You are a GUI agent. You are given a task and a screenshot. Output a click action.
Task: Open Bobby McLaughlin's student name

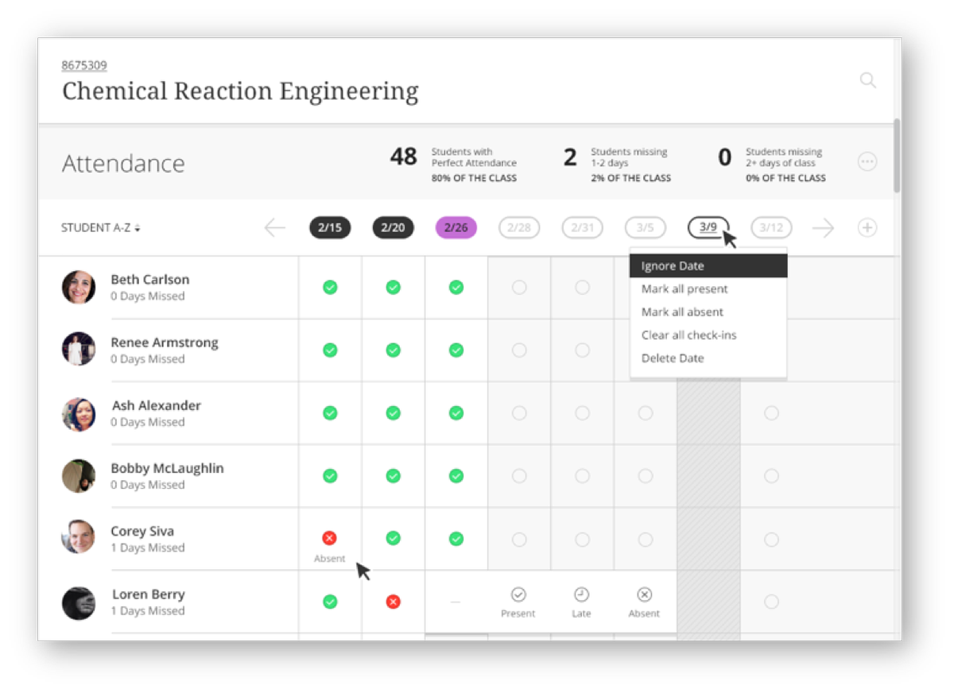pos(167,468)
